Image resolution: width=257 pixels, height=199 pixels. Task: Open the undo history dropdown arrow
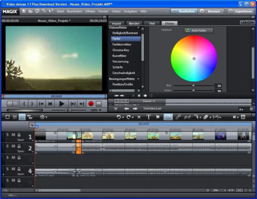pos(123,117)
